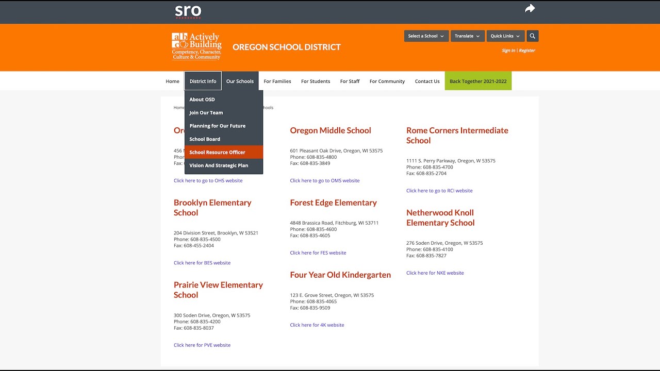Click the 601 Pleasant Oak Drive address
The image size is (660, 371).
[x=336, y=151]
